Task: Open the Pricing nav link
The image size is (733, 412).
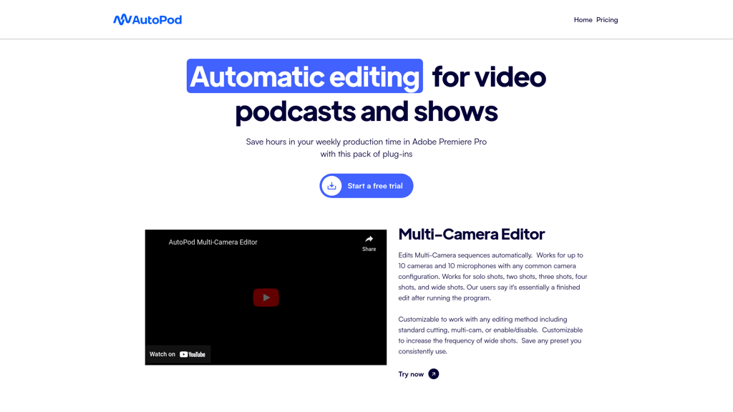Action: click(x=607, y=19)
